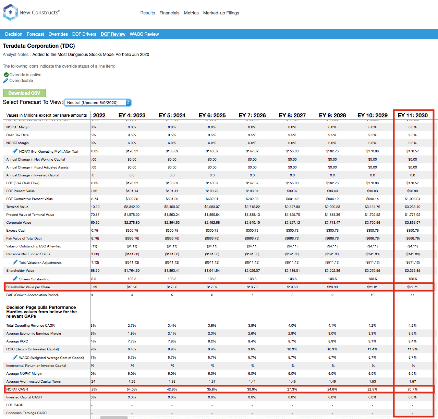Open the Results tab

(148, 13)
